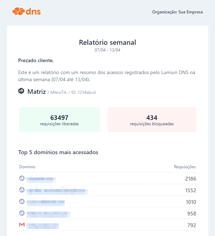Select the red requisições bloqueadas card
The height and width of the screenshot is (236, 215).
[x=152, y=120]
